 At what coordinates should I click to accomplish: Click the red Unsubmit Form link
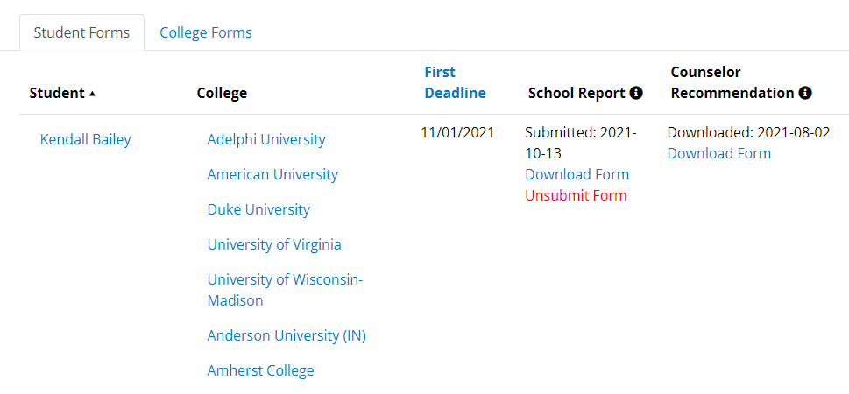[576, 195]
